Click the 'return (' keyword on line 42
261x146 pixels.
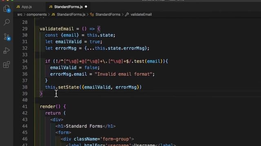click(x=55, y=113)
